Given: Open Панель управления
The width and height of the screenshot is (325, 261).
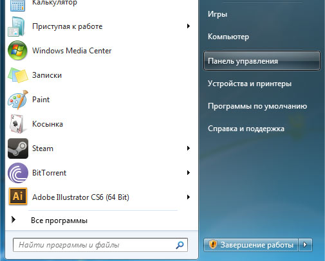Looking at the screenshot, I should [x=262, y=61].
